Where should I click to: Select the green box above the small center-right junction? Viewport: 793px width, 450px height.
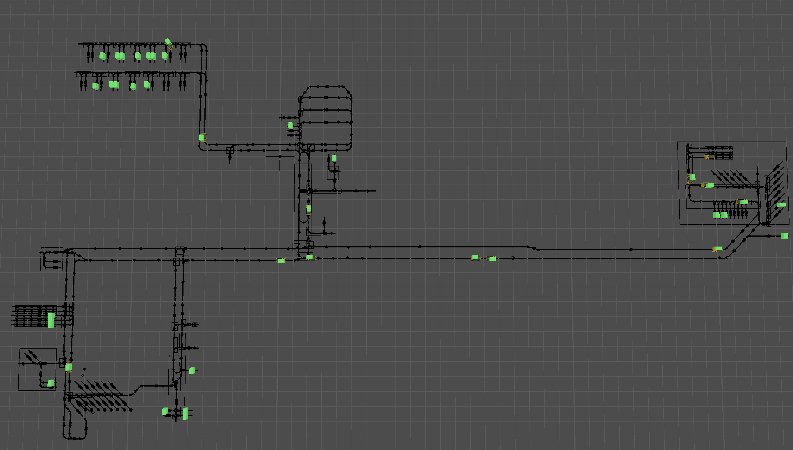point(334,158)
